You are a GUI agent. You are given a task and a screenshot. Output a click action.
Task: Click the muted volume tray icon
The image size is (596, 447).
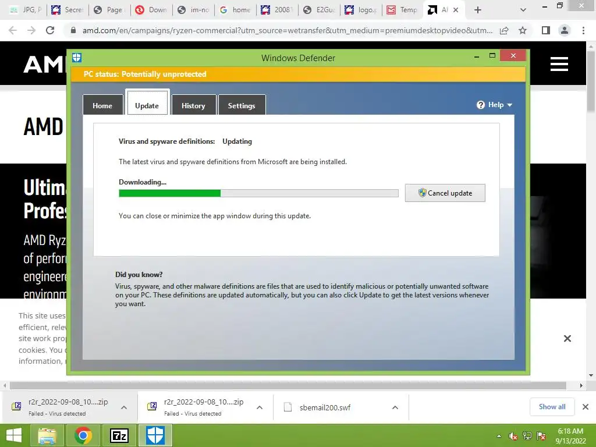pyautogui.click(x=513, y=436)
